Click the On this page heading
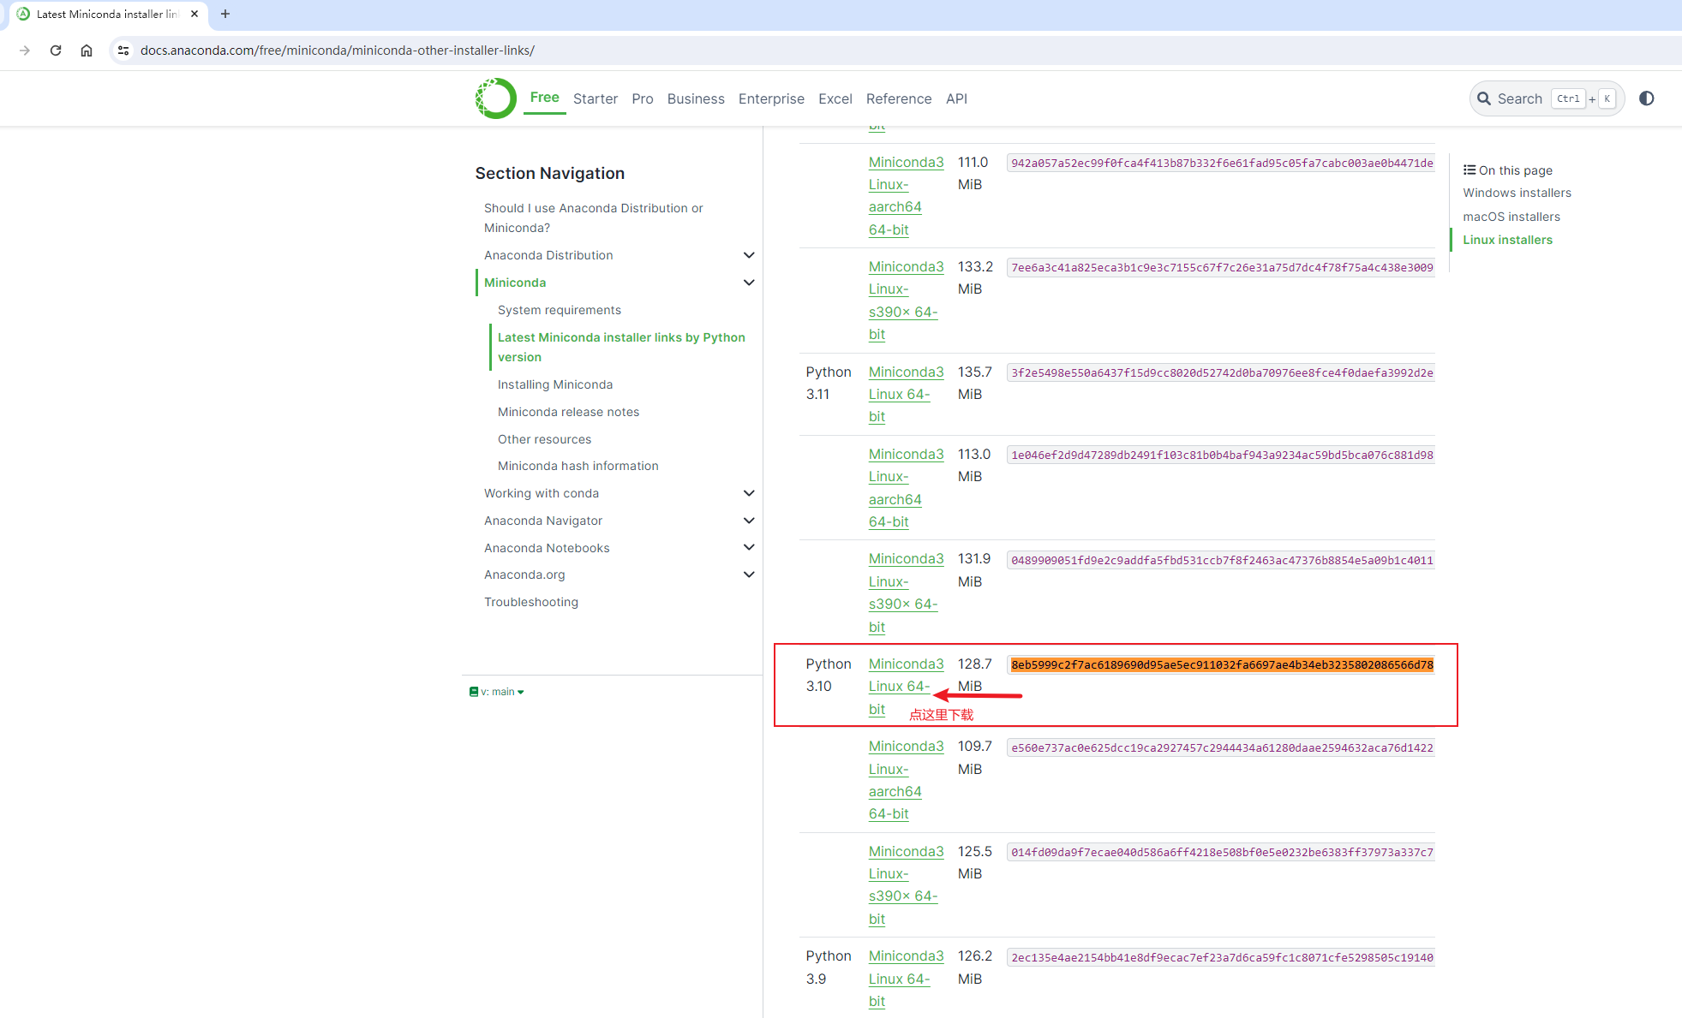This screenshot has height=1018, width=1682. coord(1507,170)
